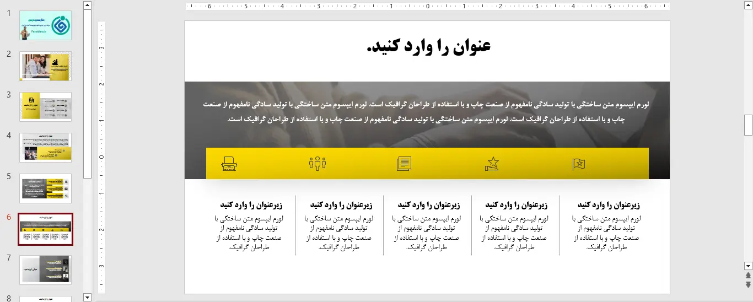
Task: Select slide 5 thumbnail
Action: pyautogui.click(x=46, y=188)
